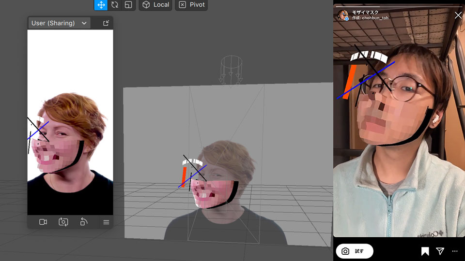Toggle Local coordinate space
The width and height of the screenshot is (465, 261).
click(155, 5)
